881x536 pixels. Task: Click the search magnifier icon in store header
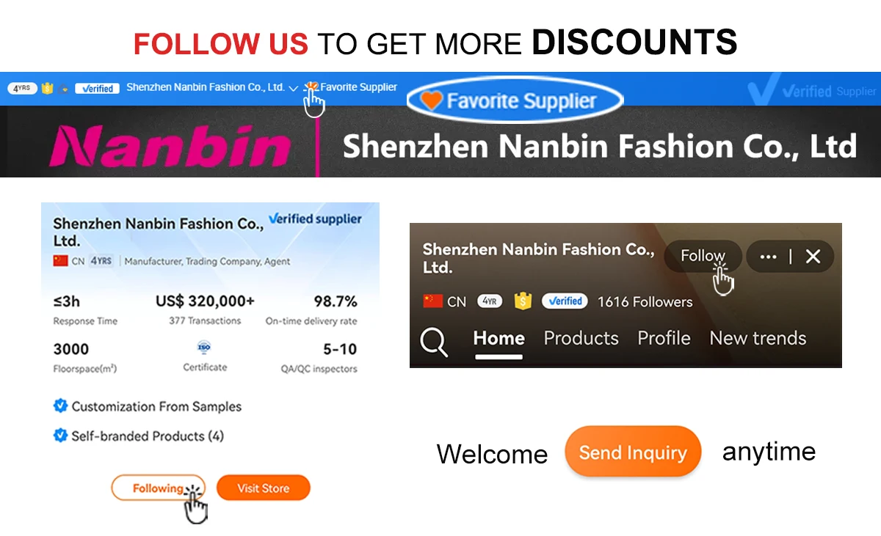pyautogui.click(x=434, y=342)
